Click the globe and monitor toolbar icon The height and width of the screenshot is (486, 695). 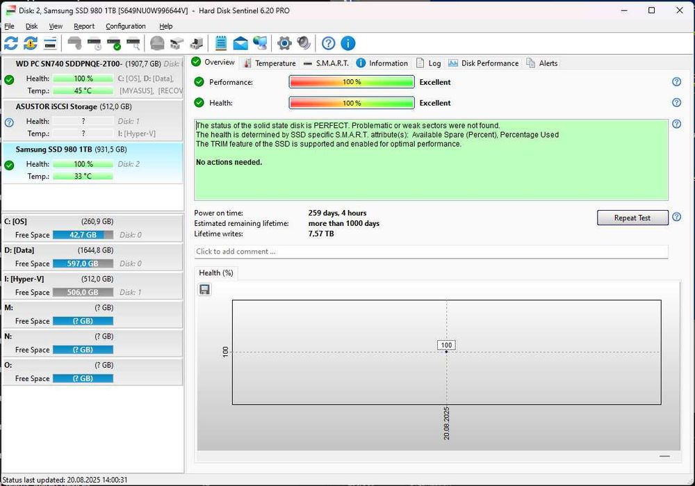click(260, 43)
